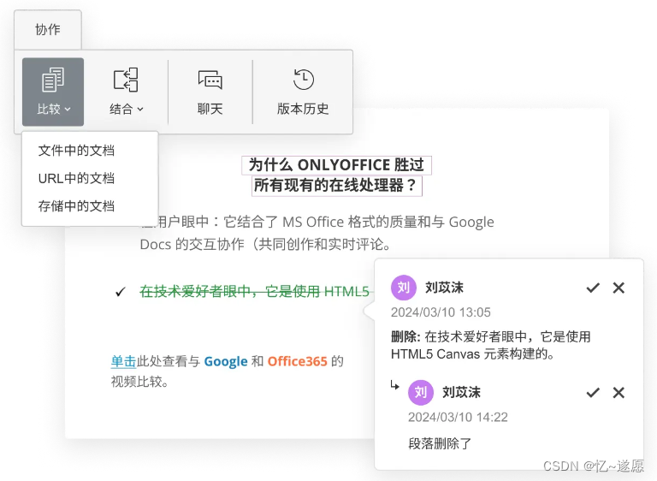Follow the 单击 hyperlink
The width and height of the screenshot is (657, 481).
click(x=123, y=361)
